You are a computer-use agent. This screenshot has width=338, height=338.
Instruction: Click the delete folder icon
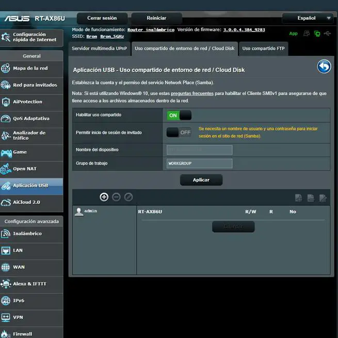[x=311, y=198]
